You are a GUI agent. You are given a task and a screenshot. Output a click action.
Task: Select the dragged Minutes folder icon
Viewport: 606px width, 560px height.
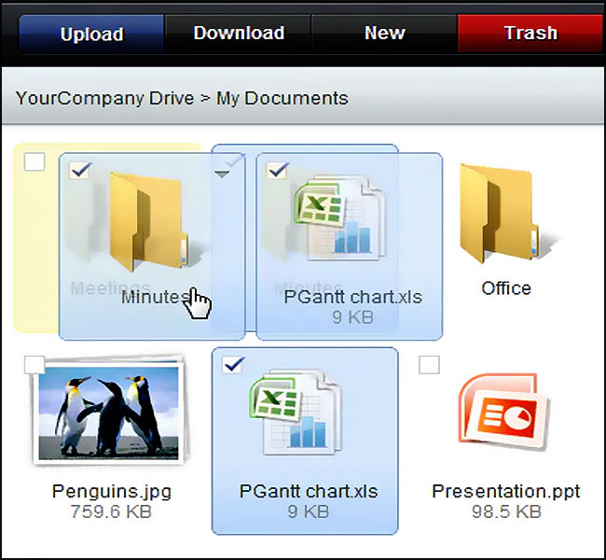(149, 222)
